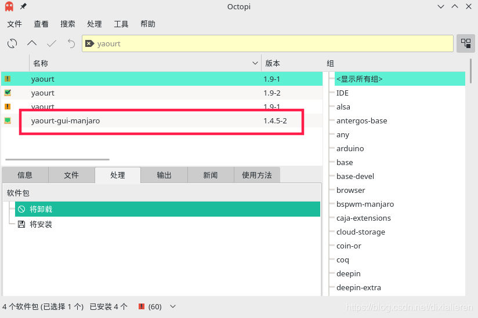Click the package list horizontal scrollbar
478x318 pixels.
[x=57, y=159]
